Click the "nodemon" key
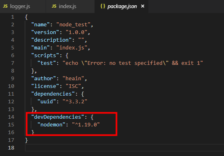 click(x=52, y=124)
